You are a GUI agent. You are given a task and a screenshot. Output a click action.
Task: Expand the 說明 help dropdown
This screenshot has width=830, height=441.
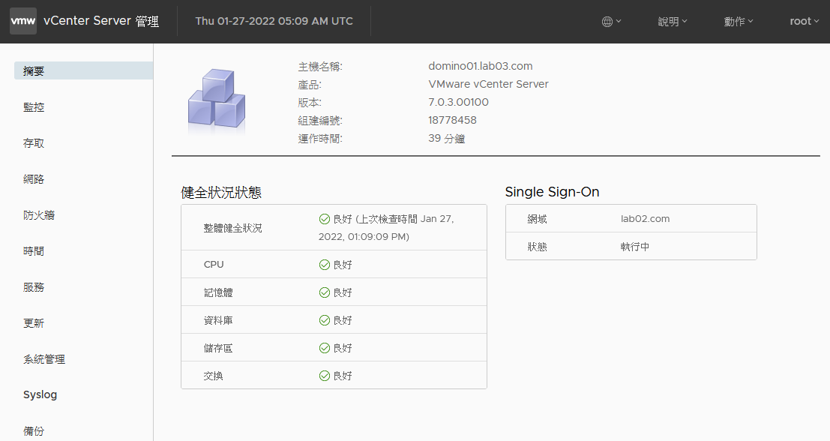coord(673,22)
